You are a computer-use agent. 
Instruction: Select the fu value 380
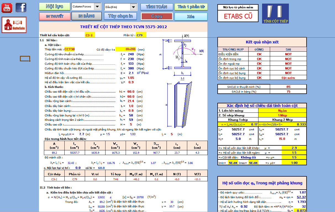(x=131, y=68)
